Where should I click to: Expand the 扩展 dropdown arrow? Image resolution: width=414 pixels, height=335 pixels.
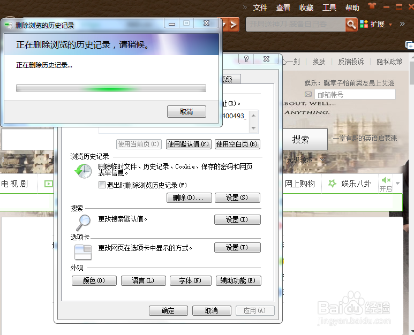(390, 25)
